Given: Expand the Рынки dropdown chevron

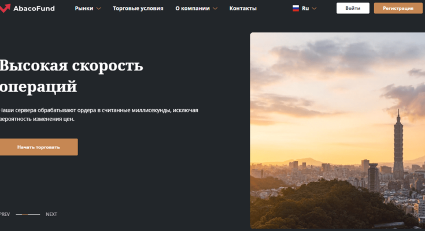Looking at the screenshot, I should (99, 9).
